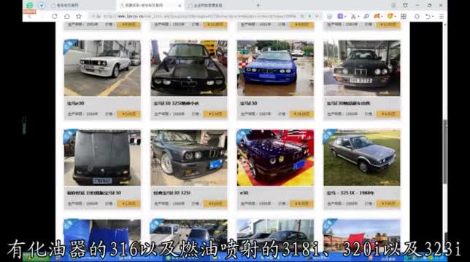Click the purple square toolbar icon

pos(340,17)
